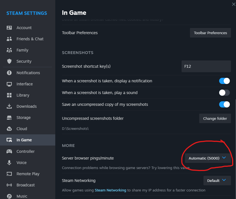Click the settings page vertical scrollbar
236x199 pixels.
pyautogui.click(x=235, y=149)
